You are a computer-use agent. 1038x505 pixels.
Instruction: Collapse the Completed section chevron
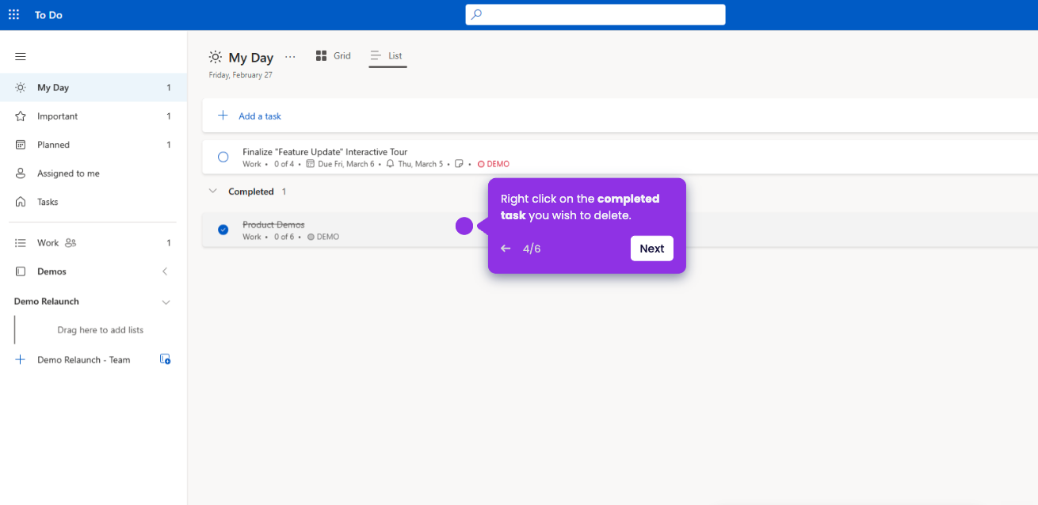coord(212,192)
